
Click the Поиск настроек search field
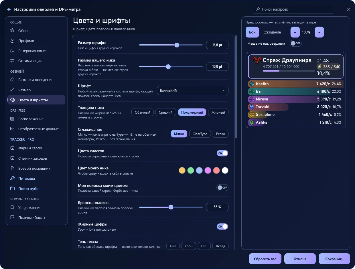[x=293, y=9]
